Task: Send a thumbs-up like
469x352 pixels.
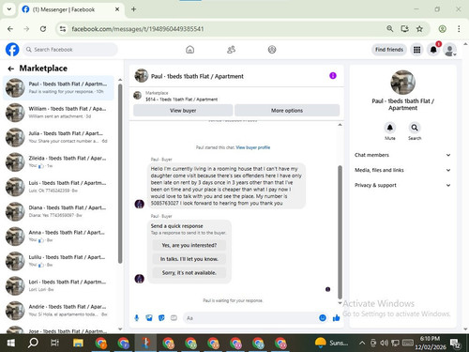Action: [337, 318]
